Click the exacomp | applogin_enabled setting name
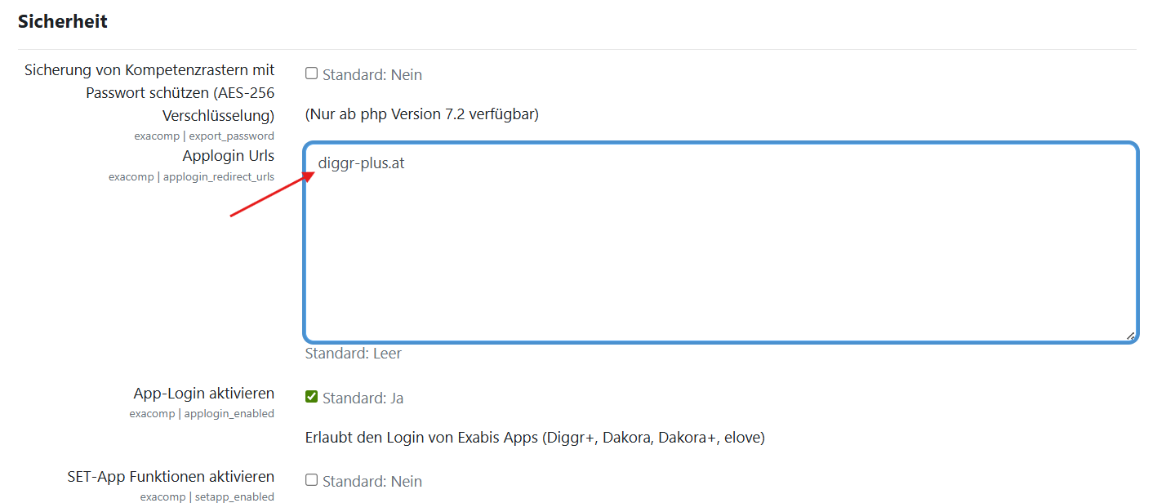Image resolution: width=1175 pixels, height=503 pixels. (202, 414)
